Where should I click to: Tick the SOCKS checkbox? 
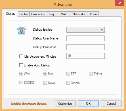[x=21, y=83]
